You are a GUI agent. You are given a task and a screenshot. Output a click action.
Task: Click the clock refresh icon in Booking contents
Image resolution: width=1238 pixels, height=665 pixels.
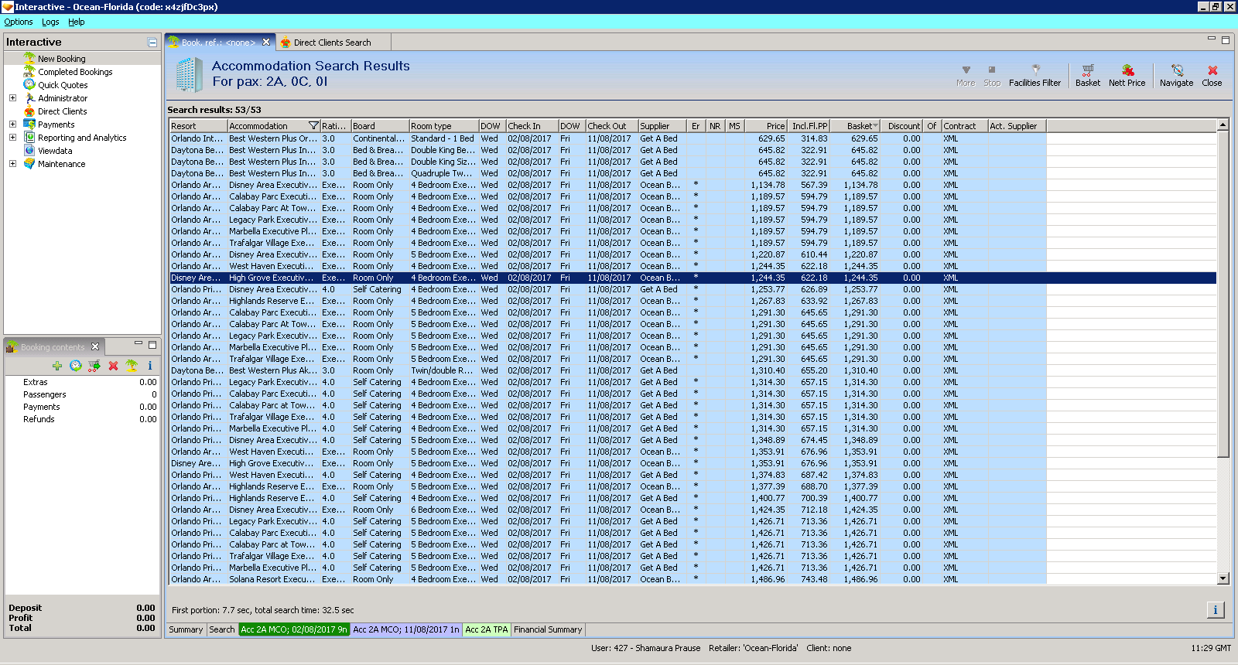click(76, 366)
